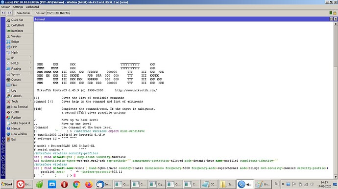Click Make Supout.rif

21,123
